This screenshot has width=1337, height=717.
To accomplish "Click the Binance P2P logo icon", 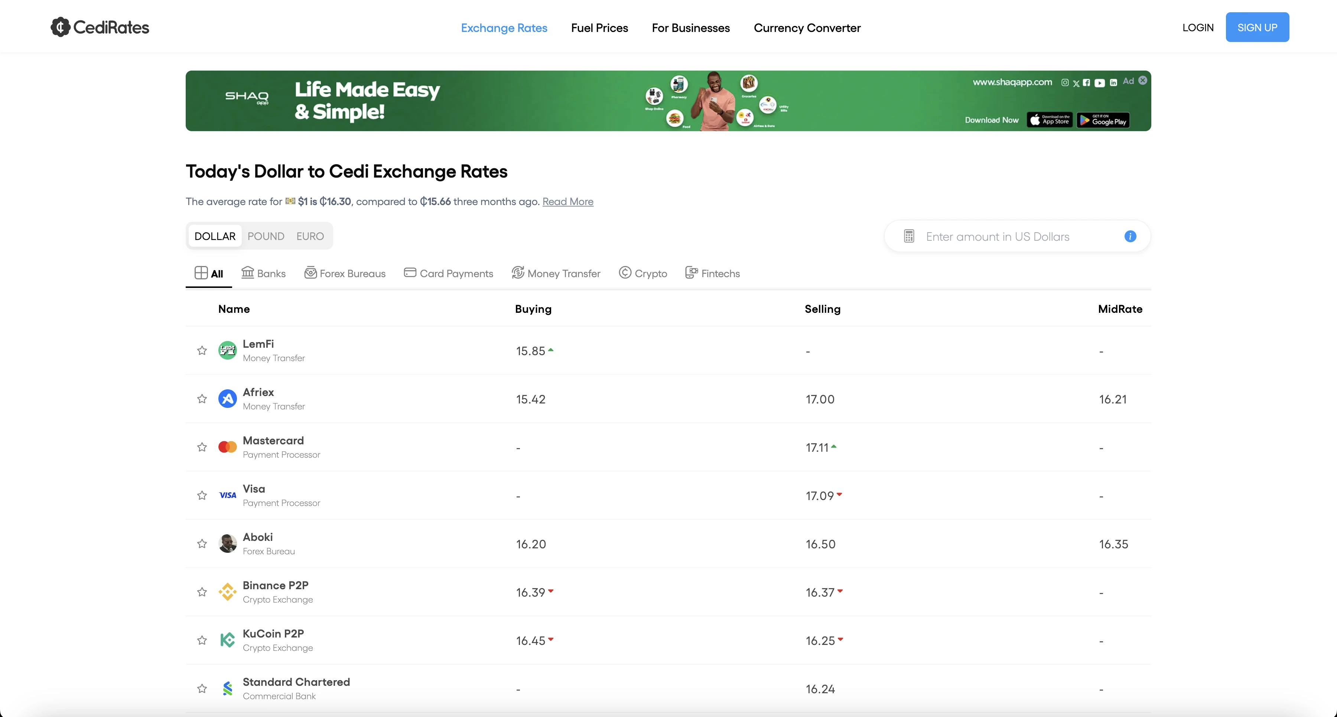I will (227, 592).
